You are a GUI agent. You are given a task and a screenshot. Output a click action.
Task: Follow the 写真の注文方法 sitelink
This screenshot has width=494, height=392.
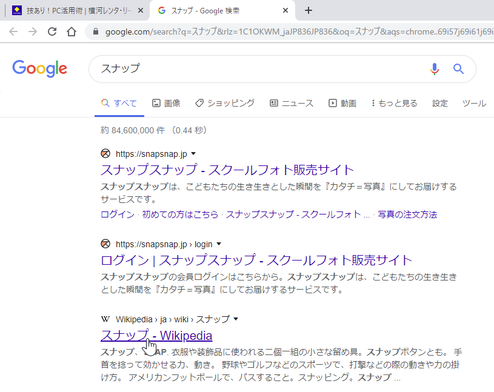[x=407, y=214]
